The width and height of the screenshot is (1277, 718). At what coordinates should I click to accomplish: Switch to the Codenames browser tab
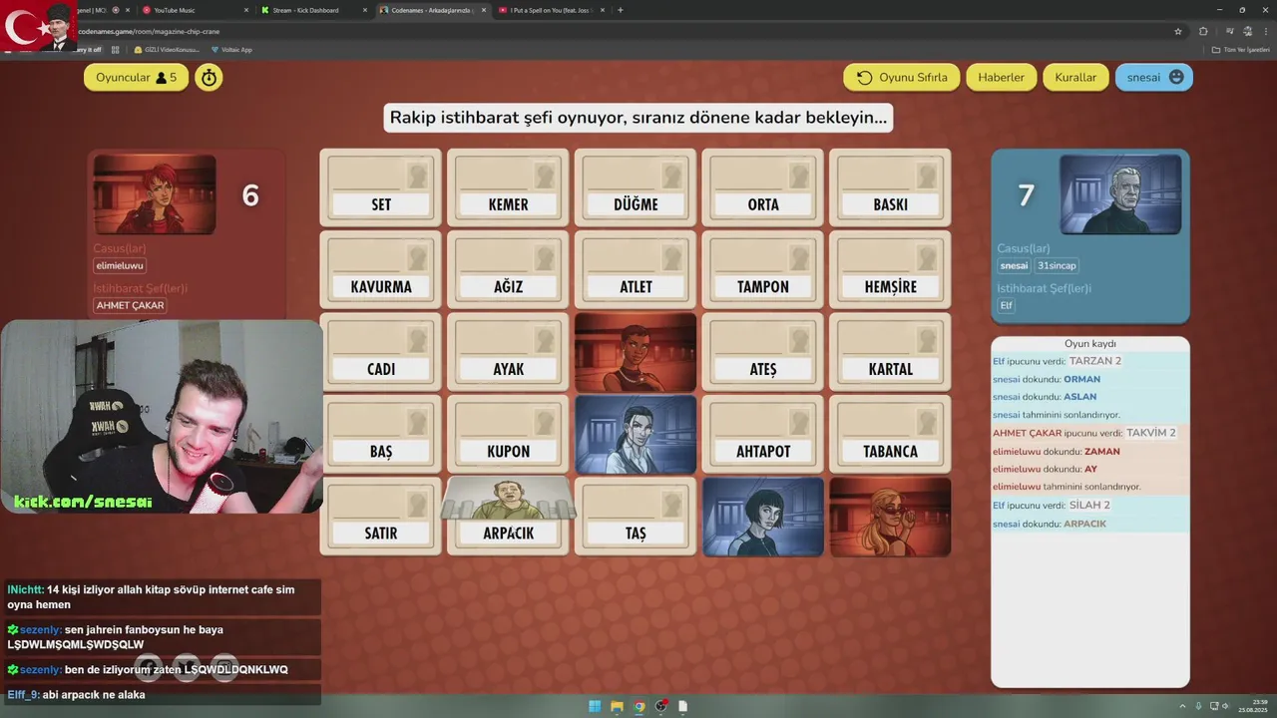pos(433,10)
